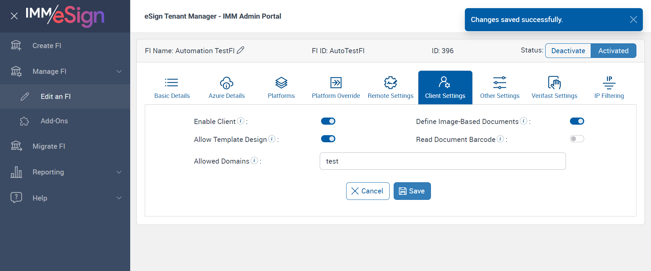The image size is (651, 271).
Task: Open the Azure Details cloud icon
Action: (x=226, y=83)
